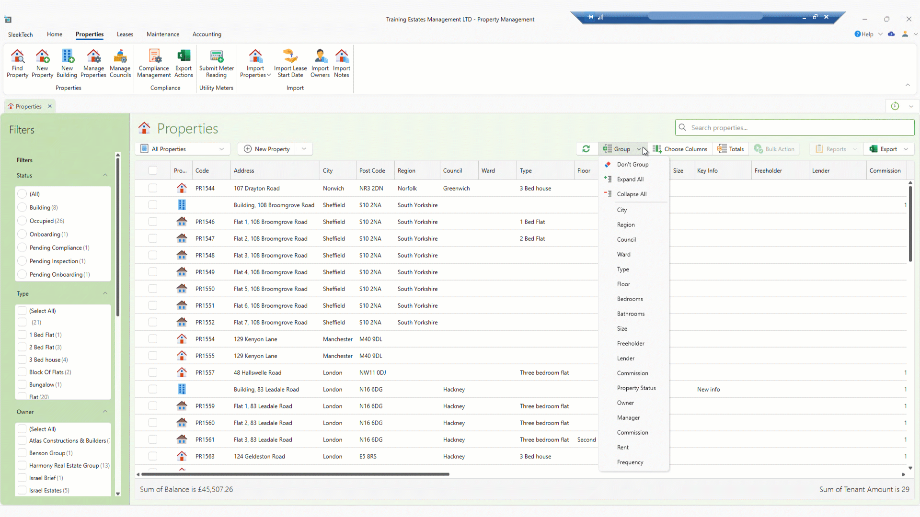Check the 3 Bed house type filter
The height and width of the screenshot is (517, 920).
tap(22, 360)
